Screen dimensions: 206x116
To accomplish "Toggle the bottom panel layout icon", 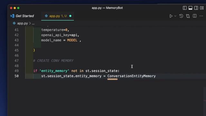I will [190, 8].
